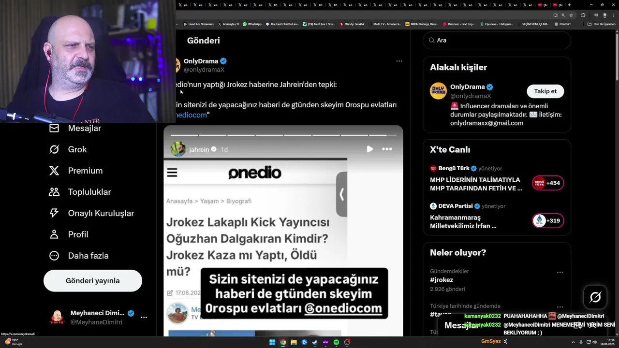
Task: Click DEVA Partisi host name in live list
Action: (455, 206)
